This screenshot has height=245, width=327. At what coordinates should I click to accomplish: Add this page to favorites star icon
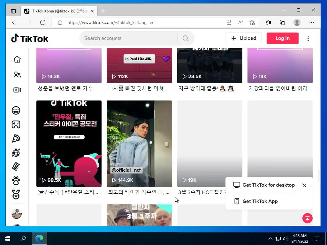(252, 22)
